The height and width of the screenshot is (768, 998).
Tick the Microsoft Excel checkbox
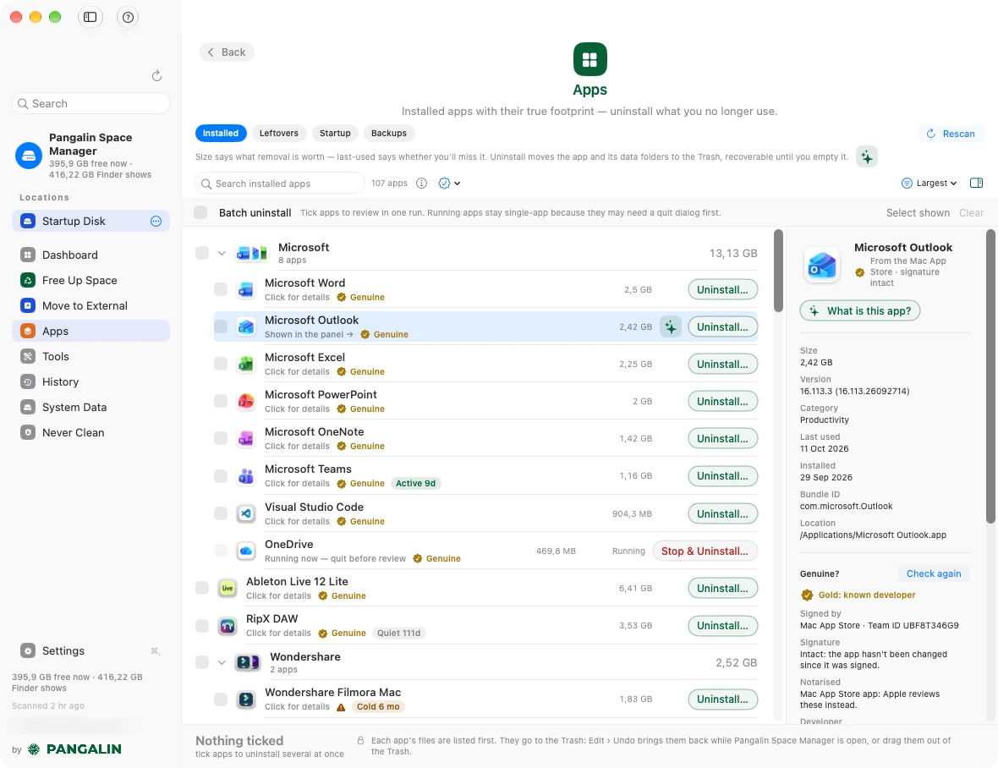click(x=220, y=364)
